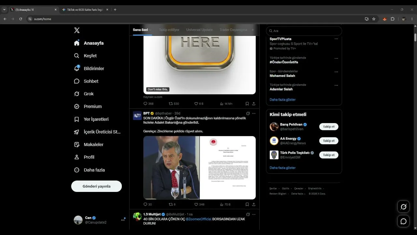Select Sana özel tab
The height and width of the screenshot is (235, 417).
tap(140, 30)
